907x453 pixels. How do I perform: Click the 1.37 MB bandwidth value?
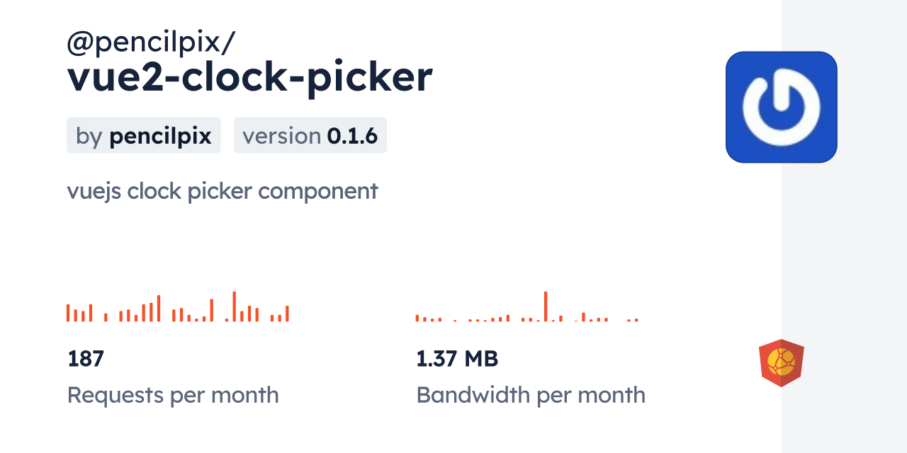(457, 359)
